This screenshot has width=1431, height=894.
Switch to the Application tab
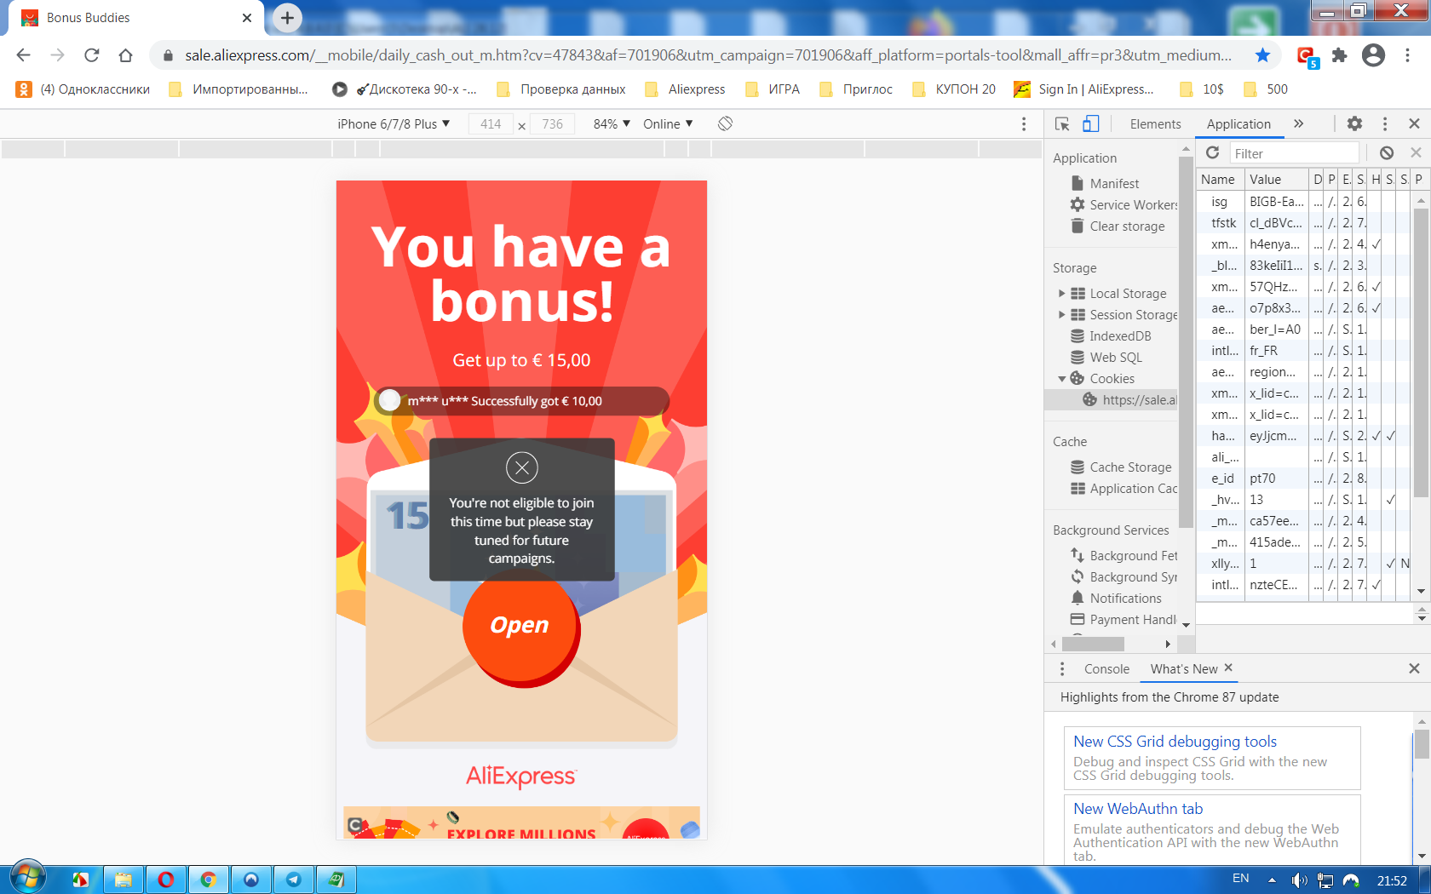tap(1238, 124)
